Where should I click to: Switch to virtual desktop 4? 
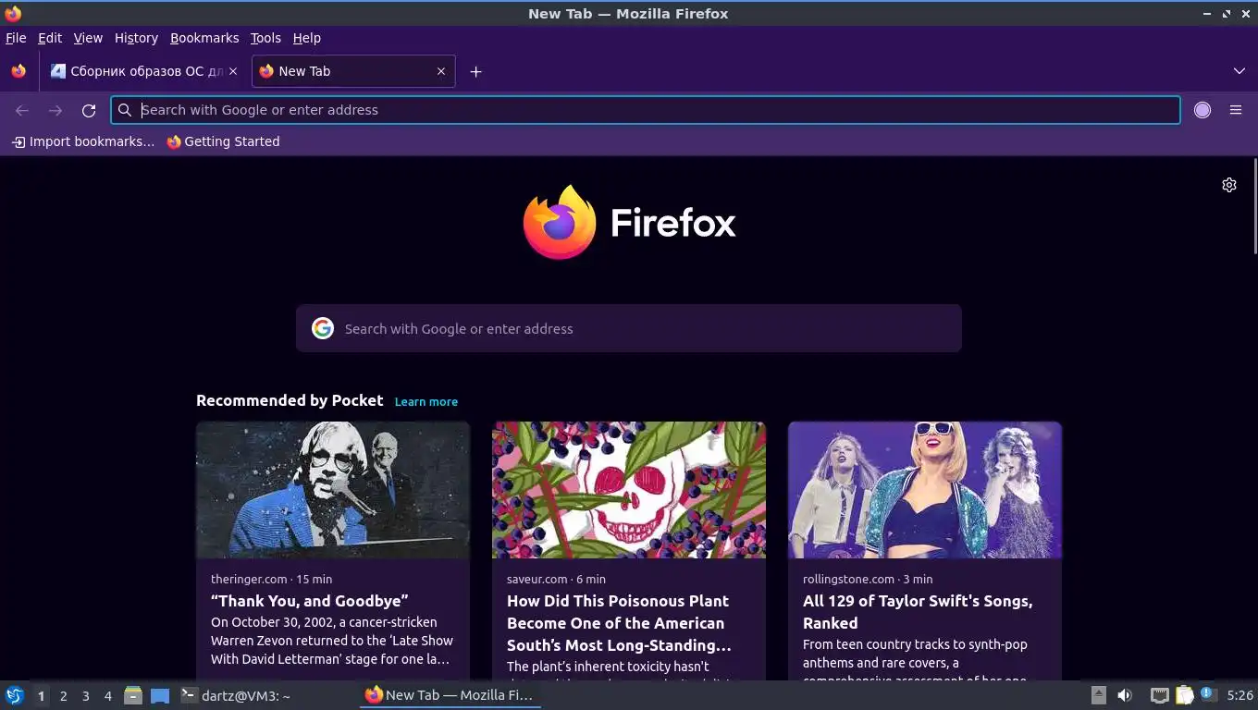click(107, 695)
